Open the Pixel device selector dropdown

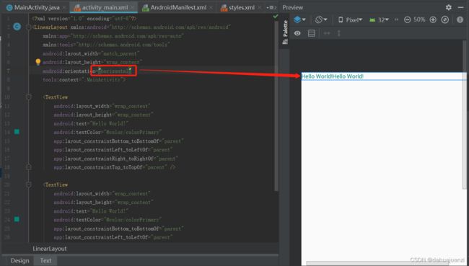[350, 19]
